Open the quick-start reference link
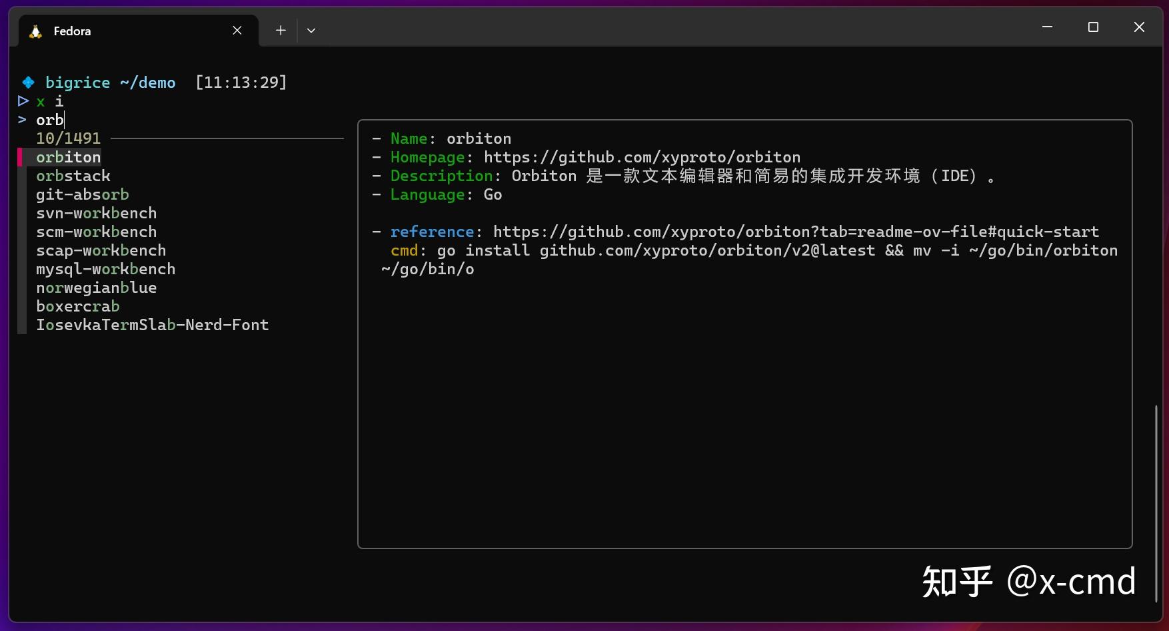Screen dimensions: 1169x631 (796, 231)
